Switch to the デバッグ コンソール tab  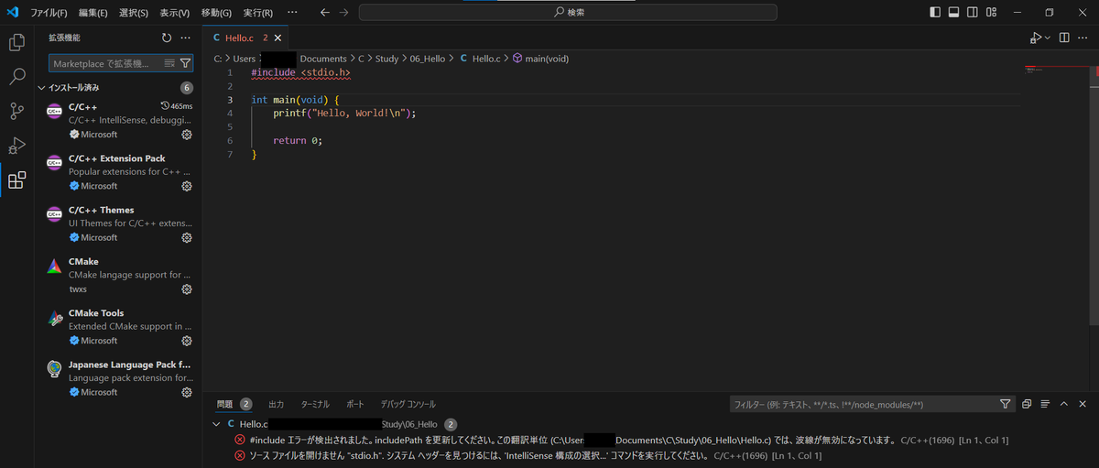pos(408,404)
